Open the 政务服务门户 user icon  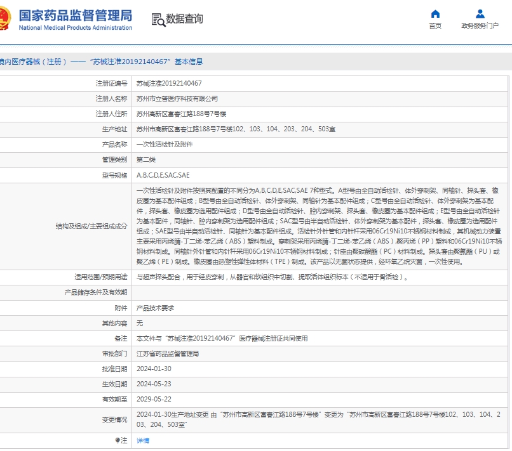(480, 14)
